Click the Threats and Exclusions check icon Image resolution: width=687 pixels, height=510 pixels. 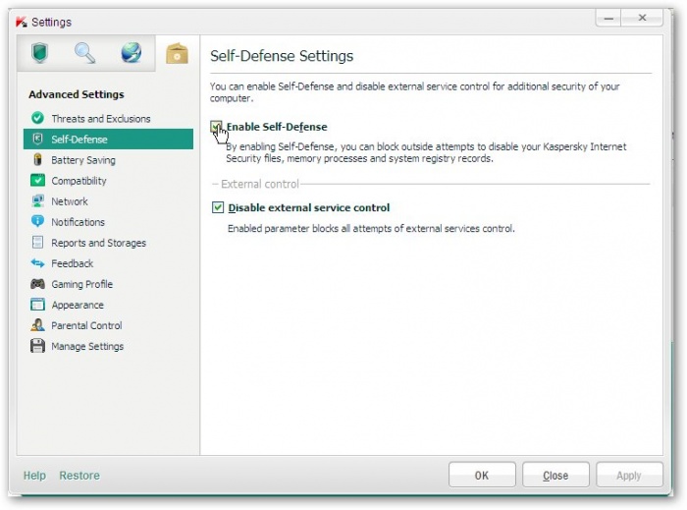[37, 118]
